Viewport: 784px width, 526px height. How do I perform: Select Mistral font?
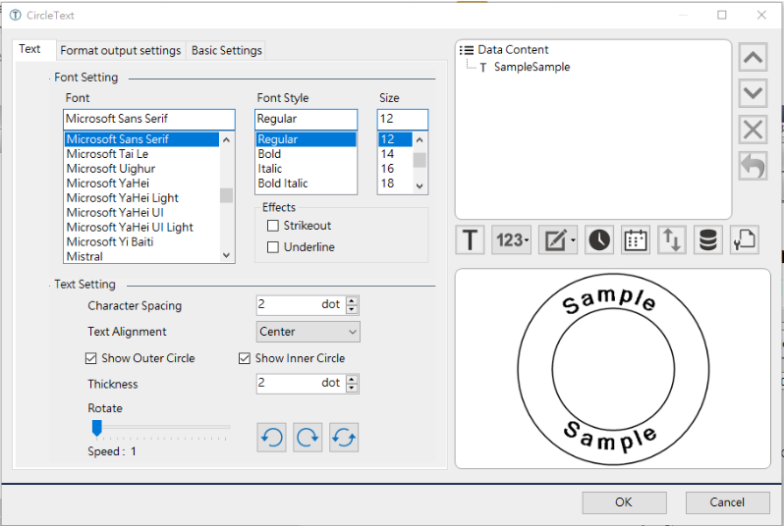(x=142, y=256)
